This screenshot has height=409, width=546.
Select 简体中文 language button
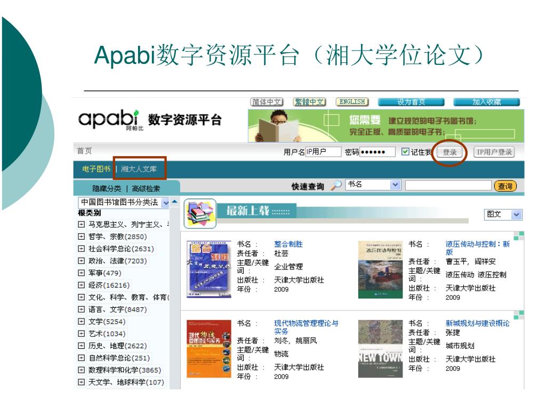pos(267,102)
